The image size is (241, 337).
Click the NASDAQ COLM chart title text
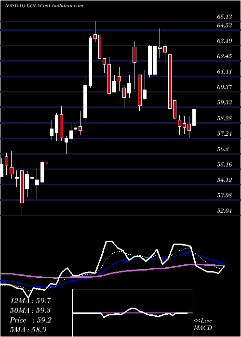pos(44,6)
